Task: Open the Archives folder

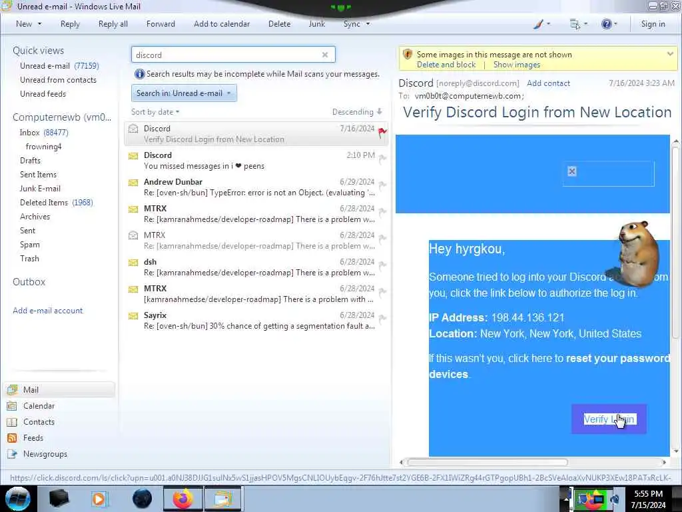Action: [35, 217]
